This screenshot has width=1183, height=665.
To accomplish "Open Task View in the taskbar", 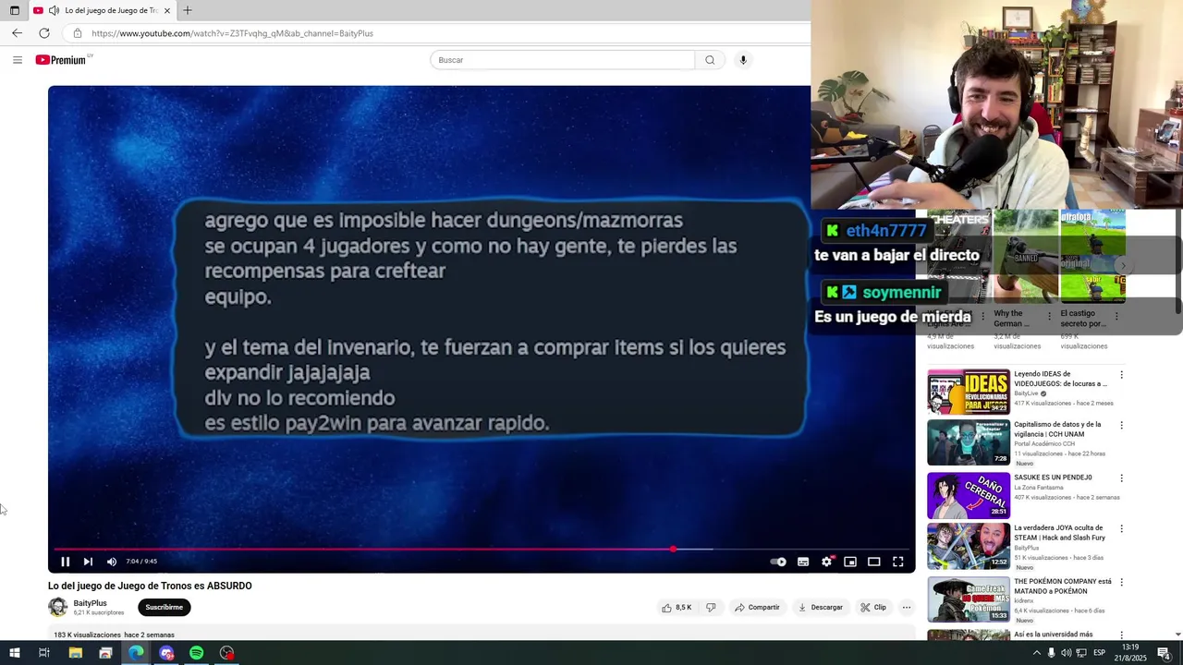I will (43, 653).
